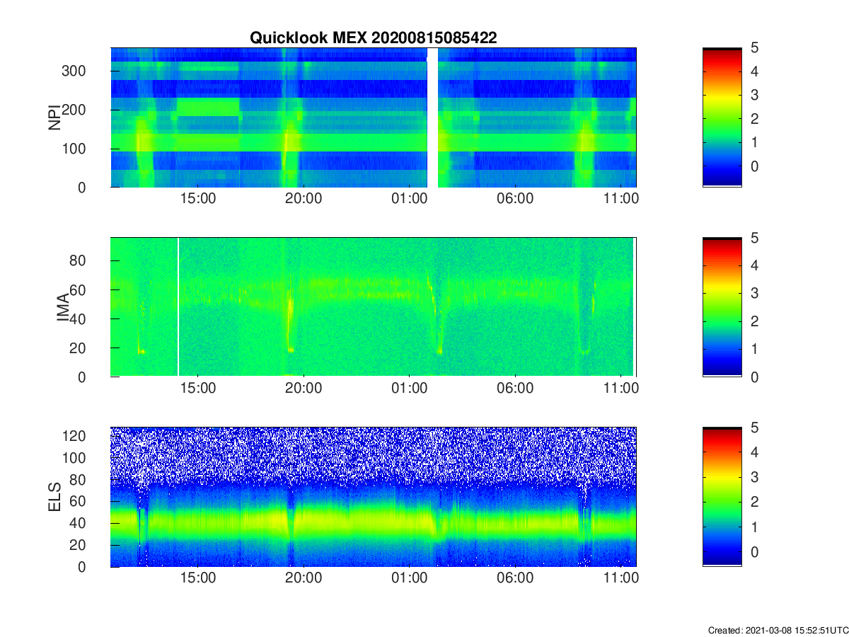Click the "06:00" tick under the IMA panel
This screenshot has width=849, height=637.
click(515, 389)
